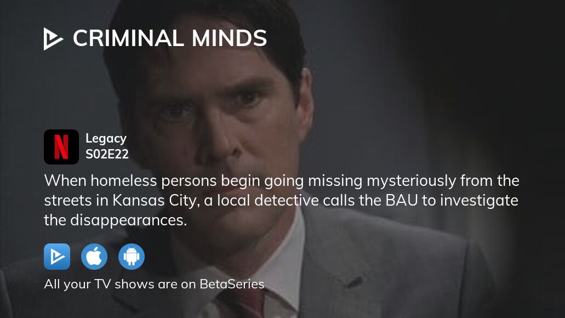
Task: Click 'All your TV shows are on' tagline
Action: coord(121,284)
